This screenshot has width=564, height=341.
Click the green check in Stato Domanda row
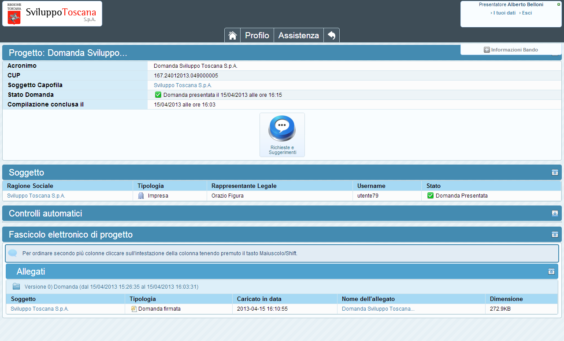pyautogui.click(x=158, y=95)
